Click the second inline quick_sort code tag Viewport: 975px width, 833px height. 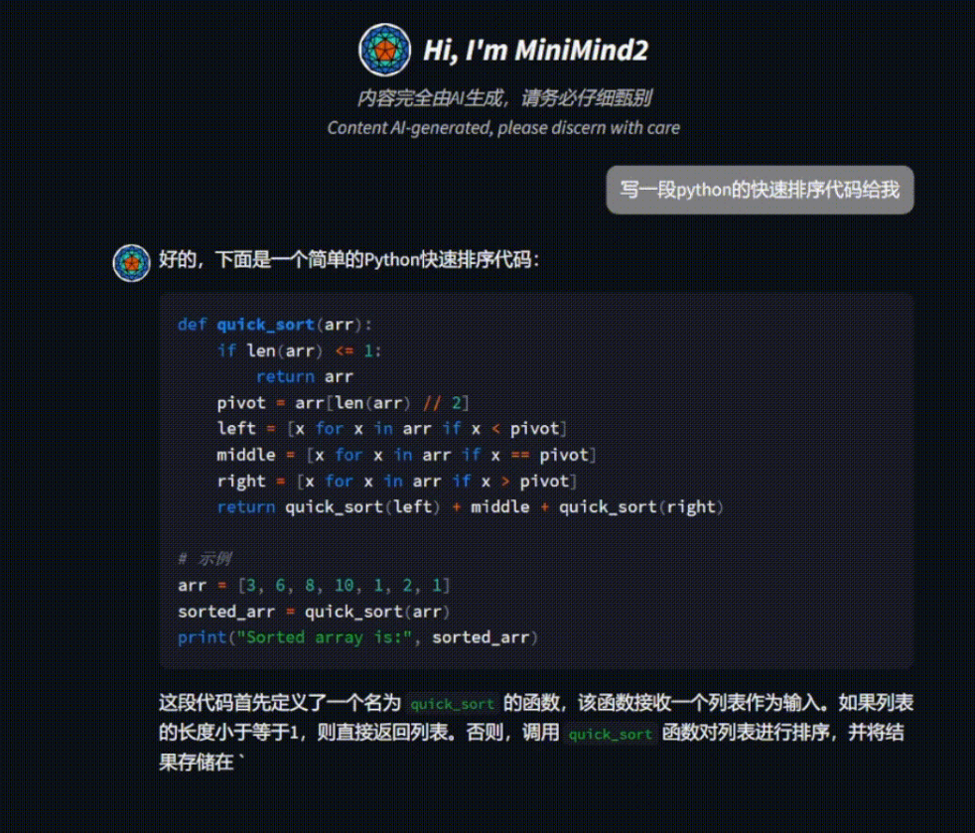pos(611,735)
